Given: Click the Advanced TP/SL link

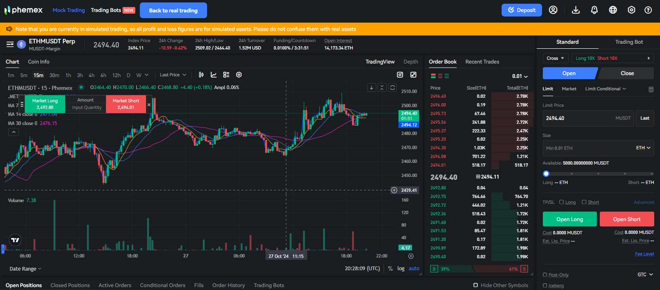Looking at the screenshot, I should 644,202.
